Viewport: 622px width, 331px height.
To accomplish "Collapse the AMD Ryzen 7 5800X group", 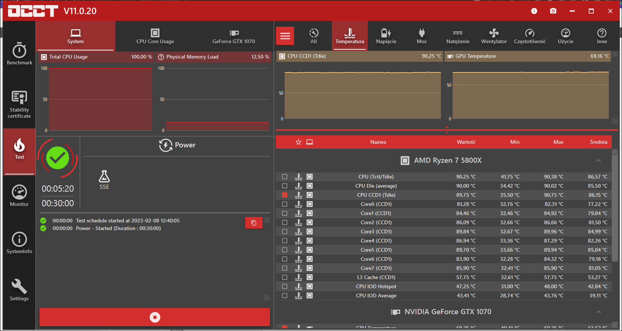I will pos(599,161).
